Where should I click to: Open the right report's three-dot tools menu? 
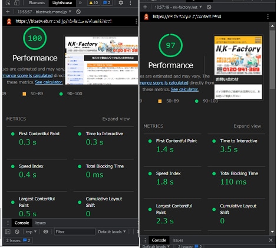pos(268,16)
